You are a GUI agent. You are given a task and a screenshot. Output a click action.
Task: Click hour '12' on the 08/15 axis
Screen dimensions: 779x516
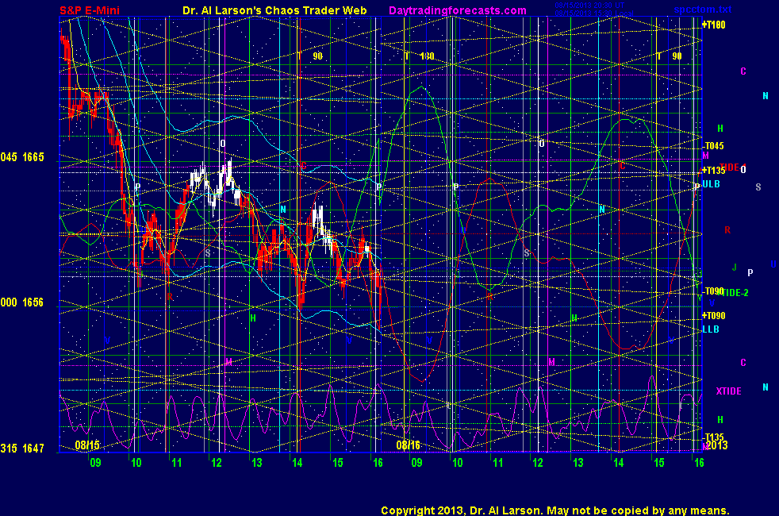[x=217, y=463]
